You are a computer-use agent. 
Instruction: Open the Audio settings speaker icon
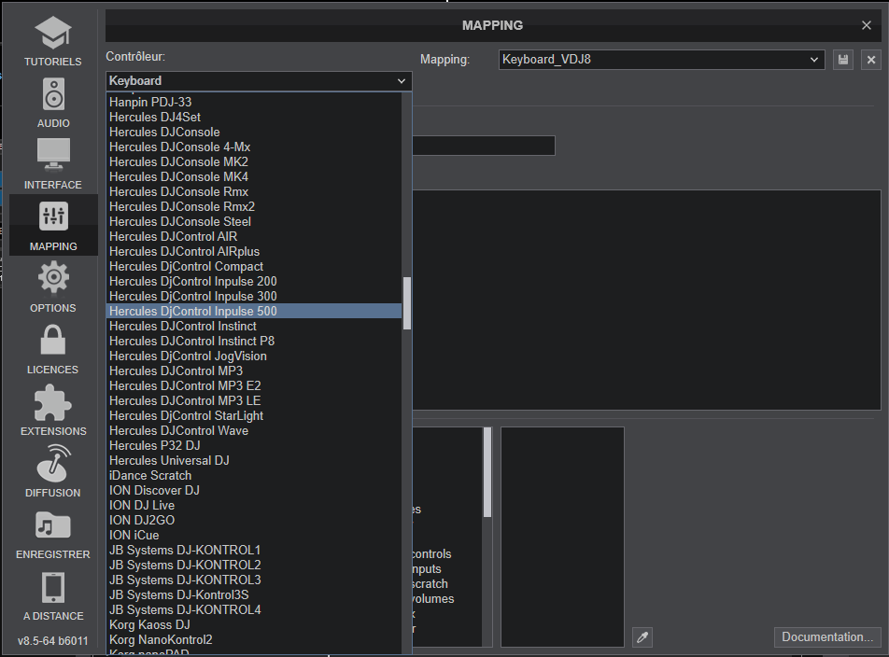(x=53, y=94)
